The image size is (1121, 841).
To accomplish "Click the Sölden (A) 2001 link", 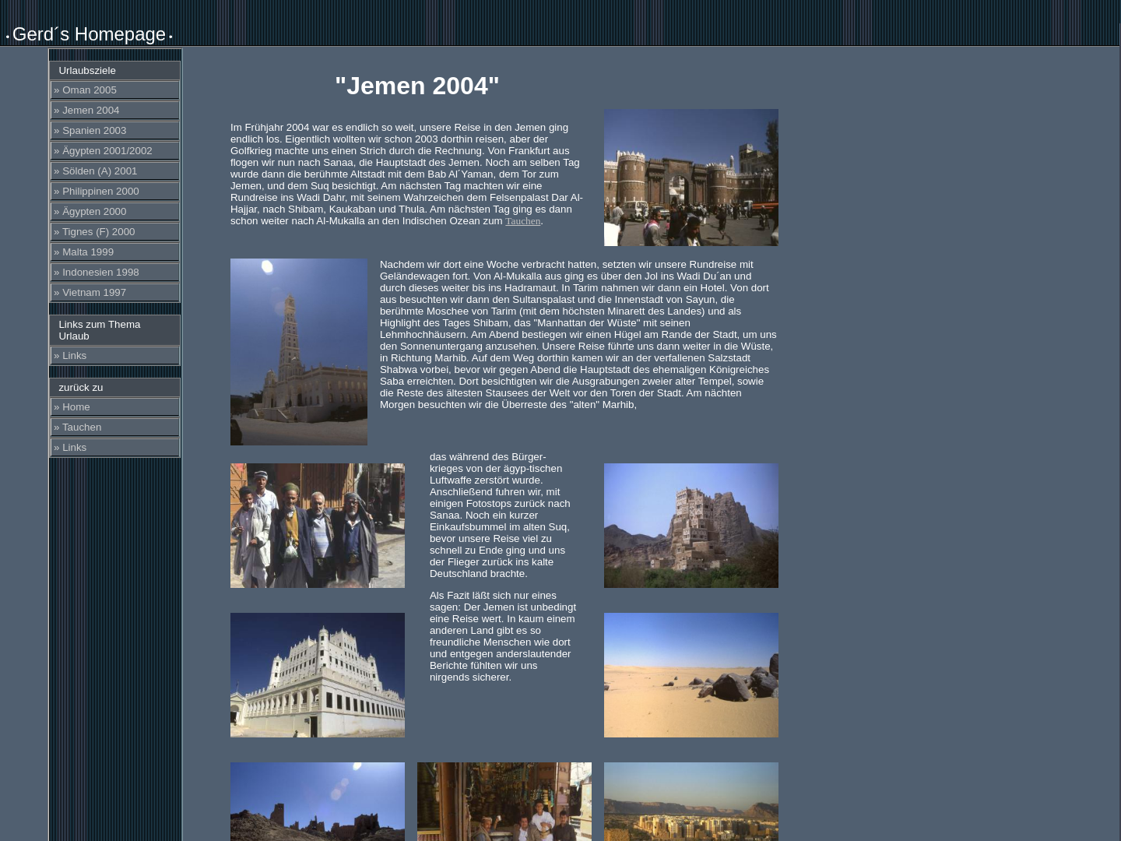I will pos(115,171).
